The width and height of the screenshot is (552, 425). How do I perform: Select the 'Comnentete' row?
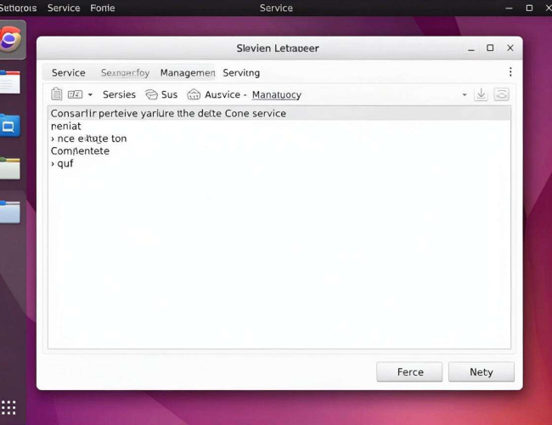click(279, 151)
